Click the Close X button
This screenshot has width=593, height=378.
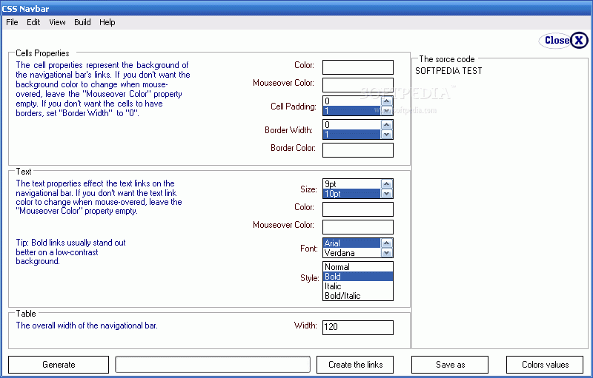563,40
